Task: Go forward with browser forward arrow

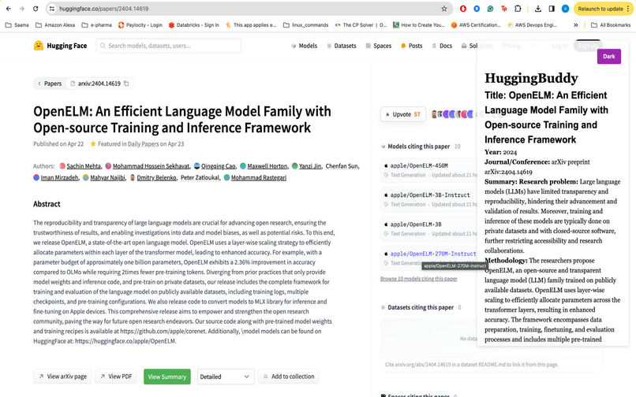Action: point(22,9)
